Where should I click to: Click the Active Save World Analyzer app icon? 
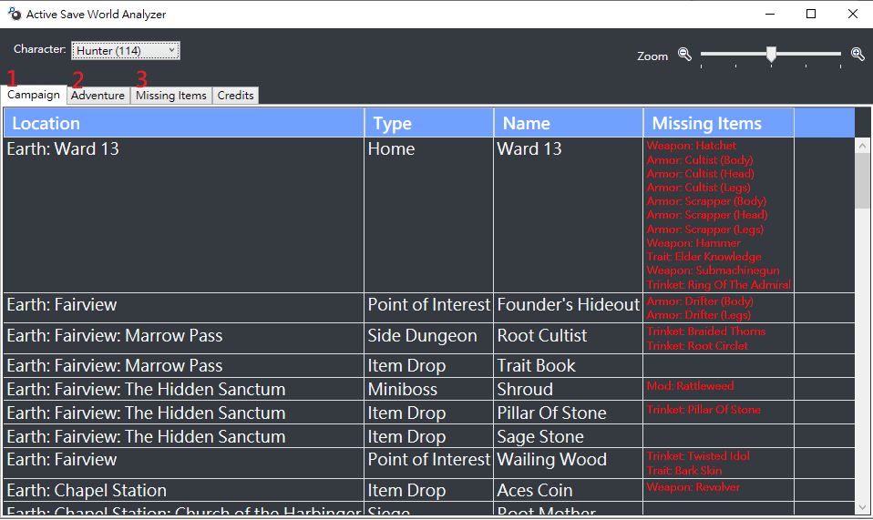click(x=15, y=14)
